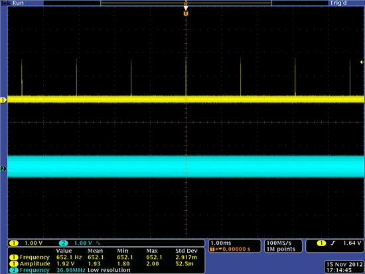Click the 100MS/s sample rate readout
Screen dimensions: 365x274
pyautogui.click(x=279, y=243)
